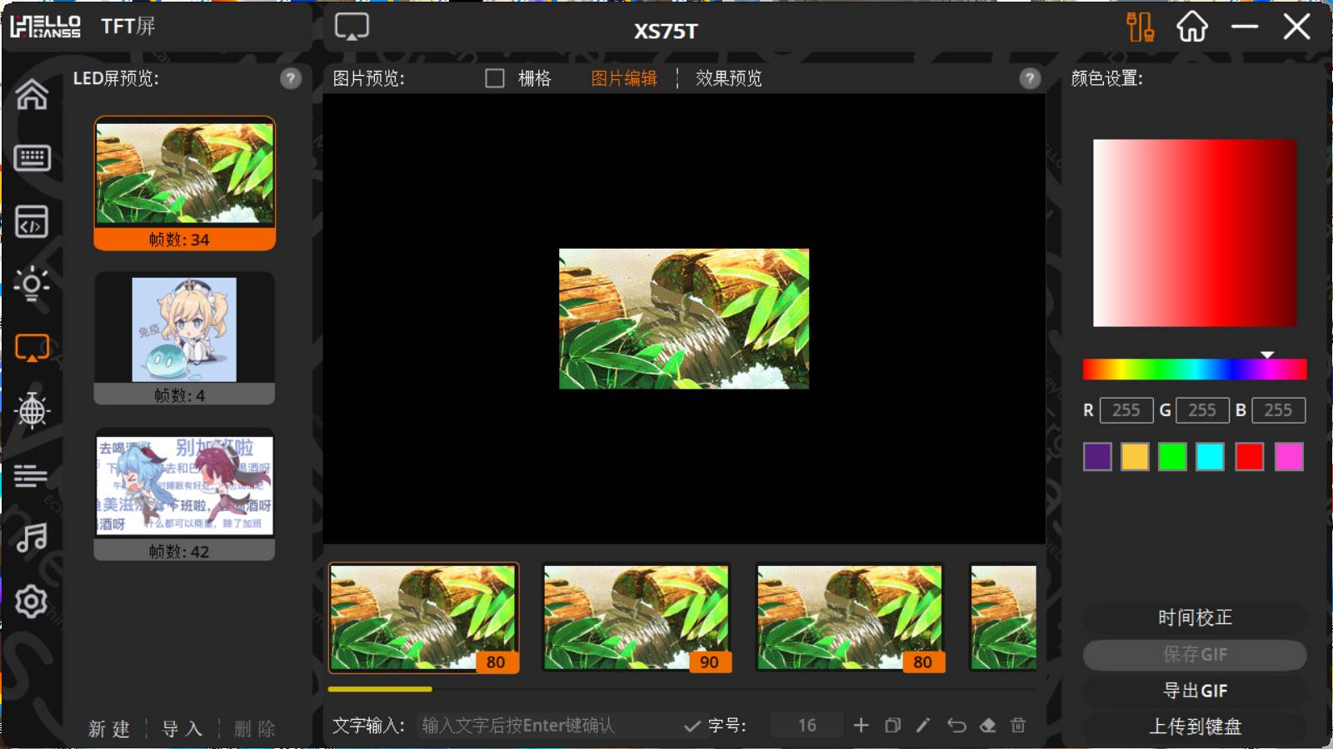
Task: Select the partially visible fourth frame thumbnail
Action: tap(1004, 618)
